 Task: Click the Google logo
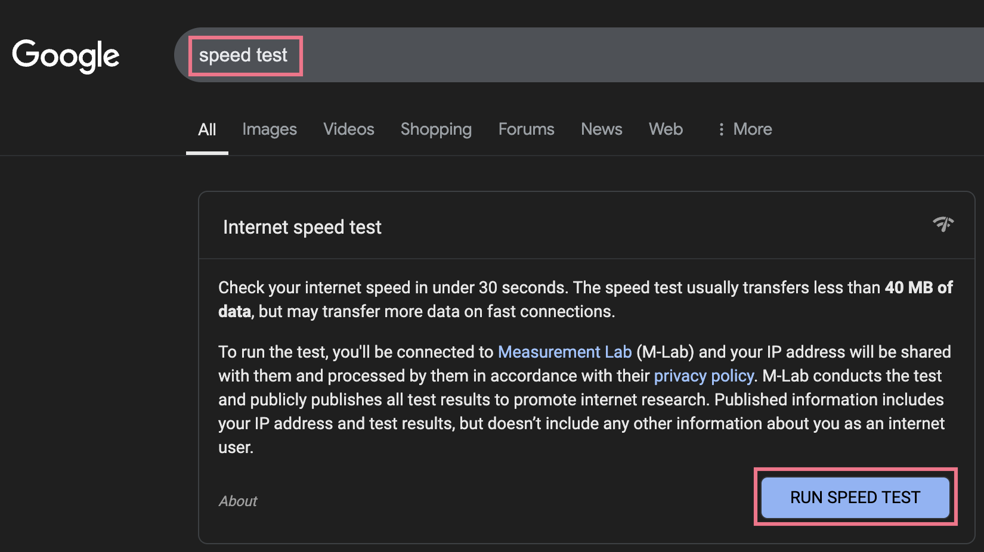[x=66, y=55]
